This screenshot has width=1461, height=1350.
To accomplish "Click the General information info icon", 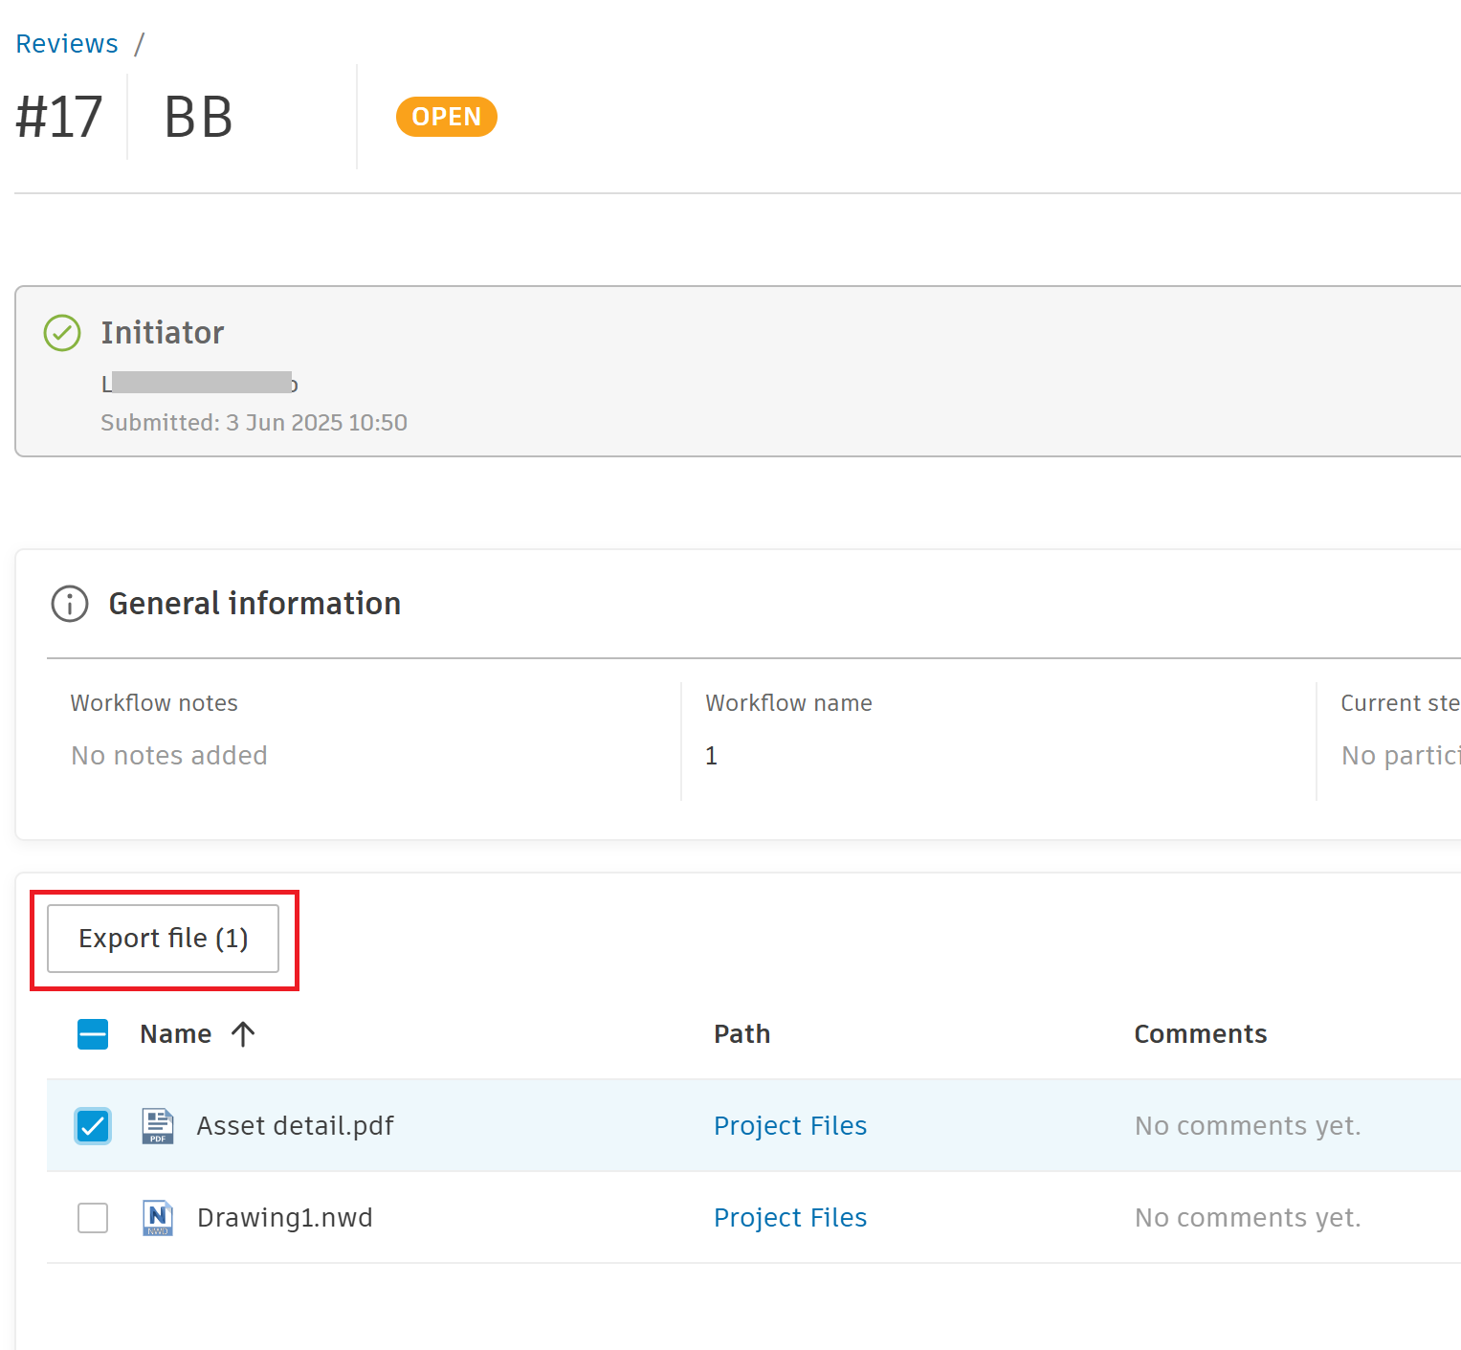I will [x=70, y=604].
